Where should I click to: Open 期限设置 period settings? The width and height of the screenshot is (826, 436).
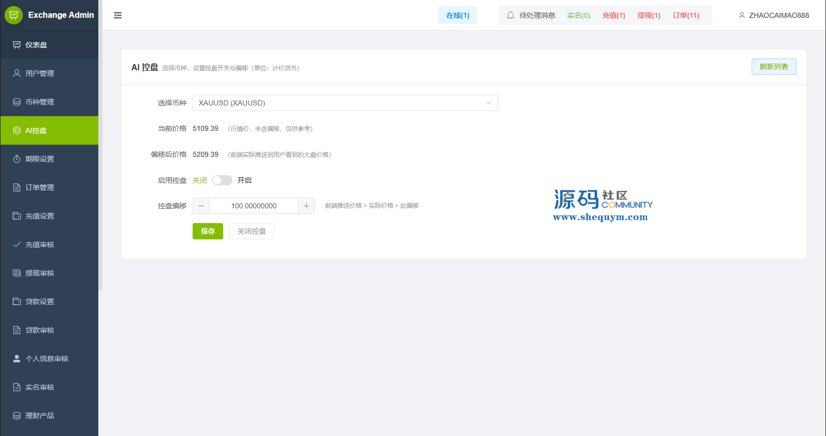(40, 159)
